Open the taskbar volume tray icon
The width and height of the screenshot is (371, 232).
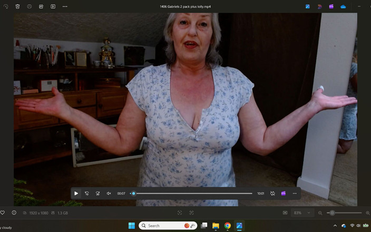(358, 226)
